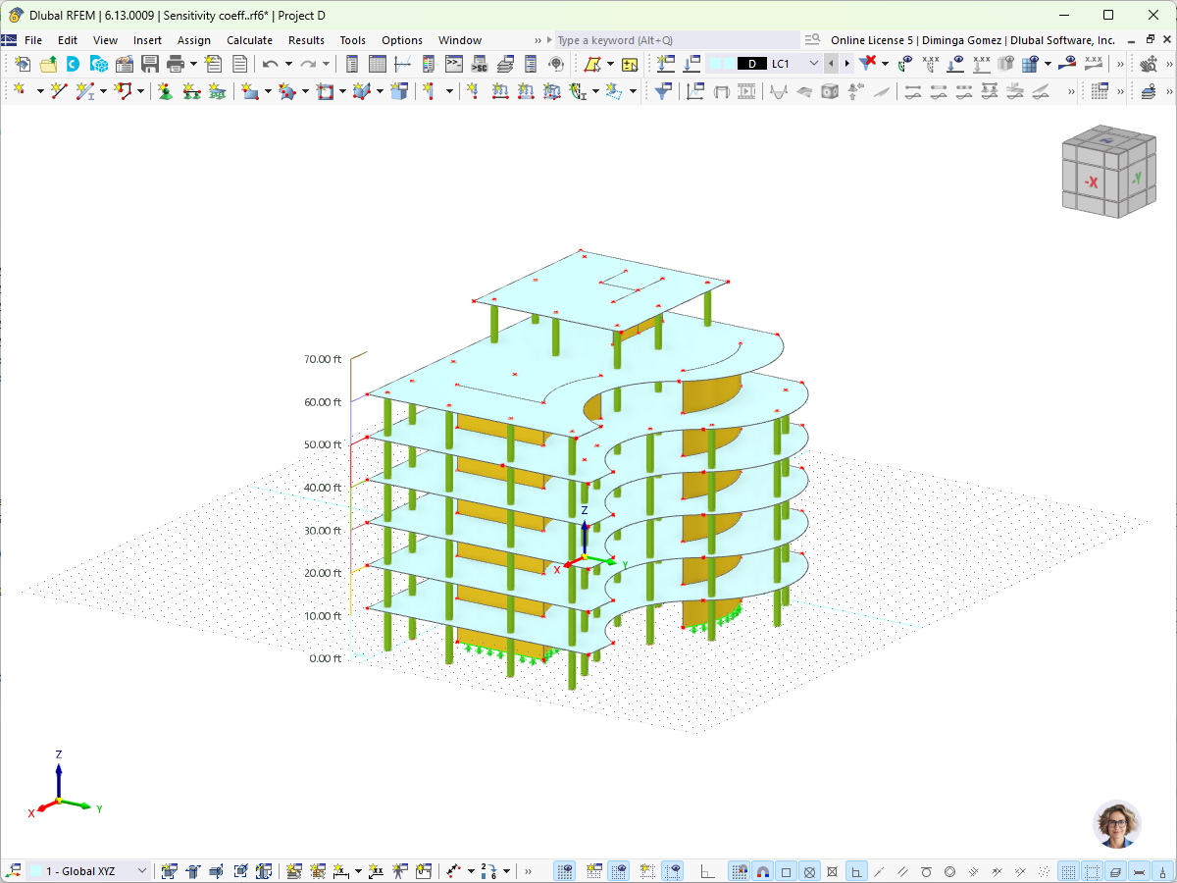Image resolution: width=1177 pixels, height=883 pixels.
Task: Save the current RFEM project
Action: coord(149,63)
